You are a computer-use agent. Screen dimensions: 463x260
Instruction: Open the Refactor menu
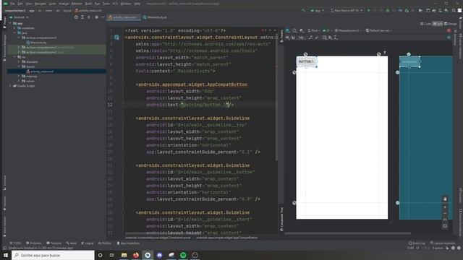coord(77,4)
